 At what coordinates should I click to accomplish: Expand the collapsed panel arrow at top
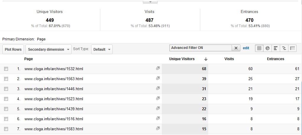click(x=150, y=2)
